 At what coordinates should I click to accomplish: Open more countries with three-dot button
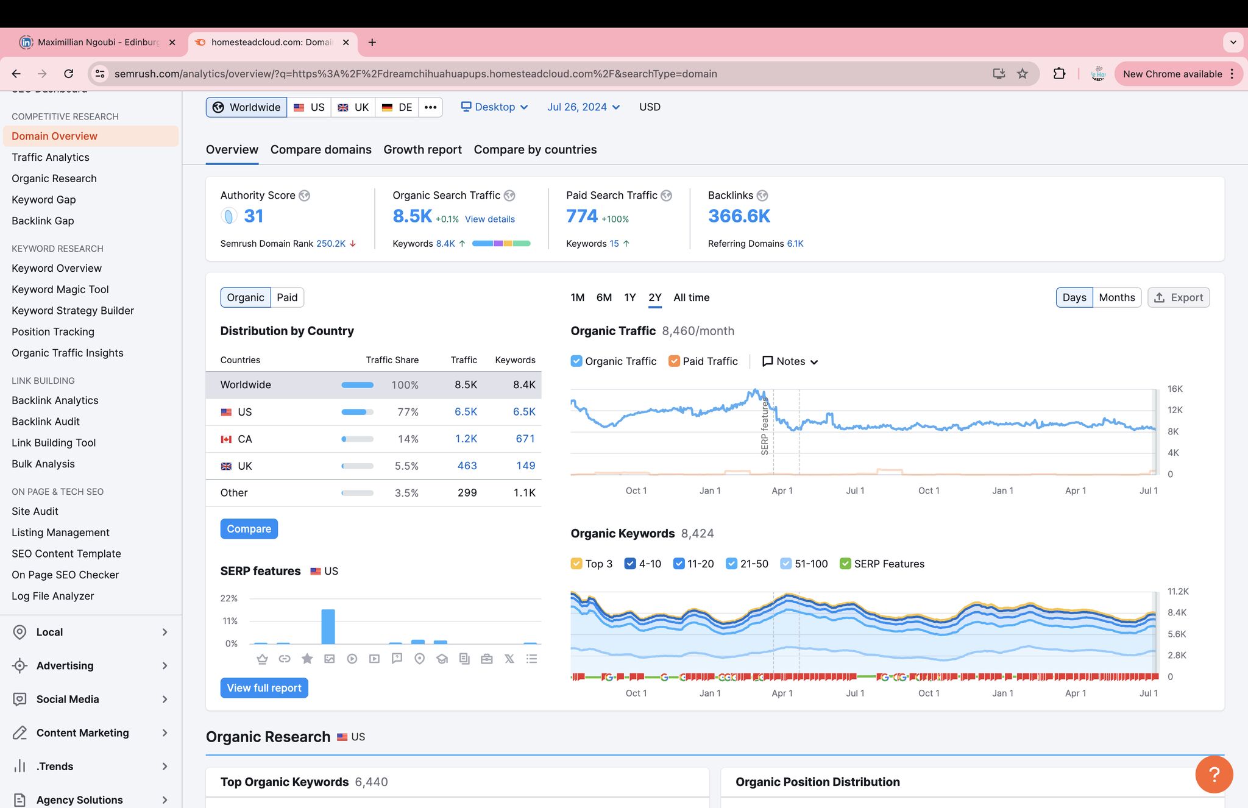tap(430, 107)
